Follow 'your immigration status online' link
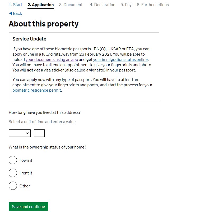 click(x=120, y=60)
